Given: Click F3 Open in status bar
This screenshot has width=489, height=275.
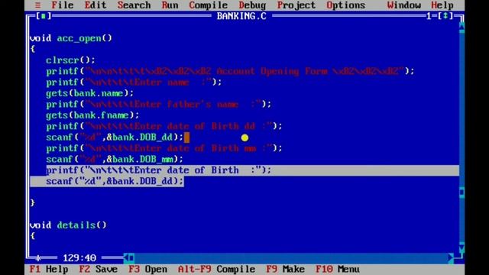Looking at the screenshot, I should pos(147,269).
